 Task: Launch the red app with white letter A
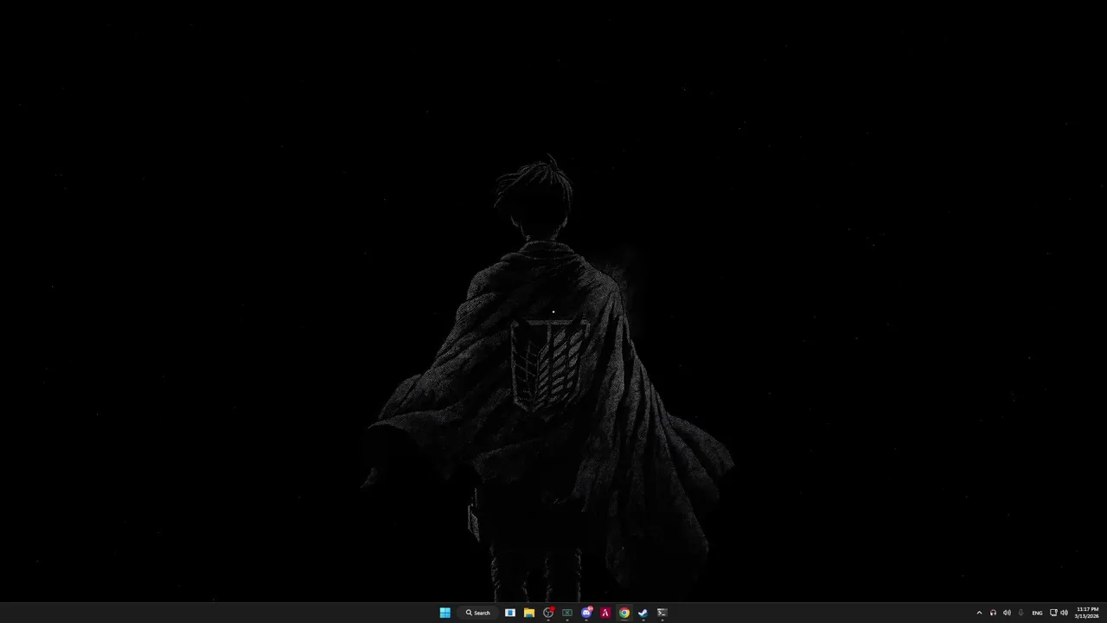pos(605,613)
